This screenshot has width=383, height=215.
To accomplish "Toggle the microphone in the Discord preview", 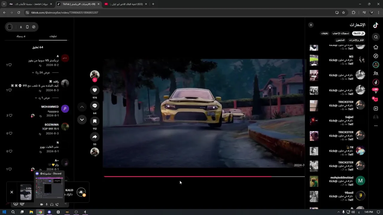I will click(x=47, y=205).
